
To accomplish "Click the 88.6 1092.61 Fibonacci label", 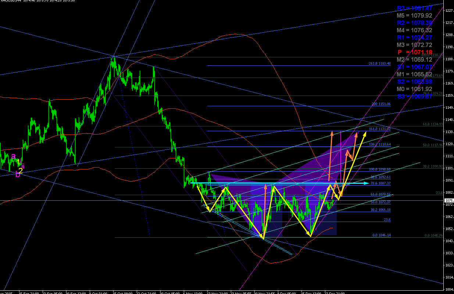I will [x=380, y=177].
